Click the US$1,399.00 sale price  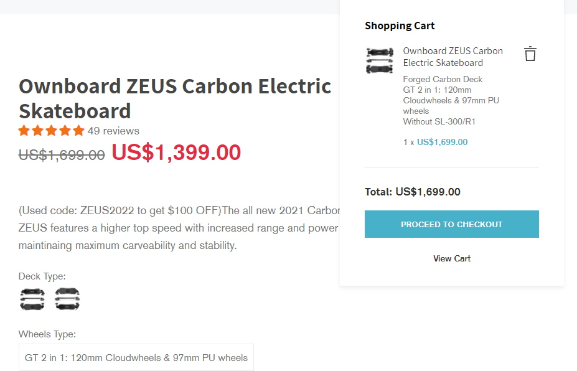[x=176, y=153]
